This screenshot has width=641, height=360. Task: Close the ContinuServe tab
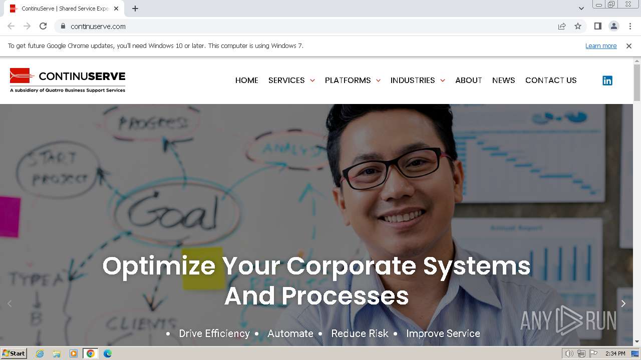click(116, 8)
